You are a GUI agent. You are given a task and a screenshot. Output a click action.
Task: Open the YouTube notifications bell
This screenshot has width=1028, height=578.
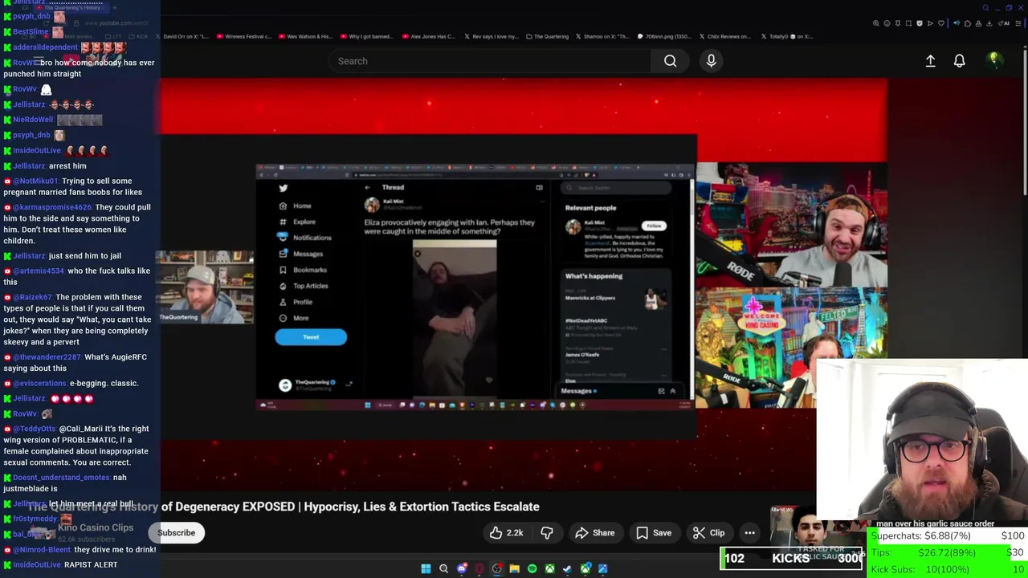click(x=959, y=61)
